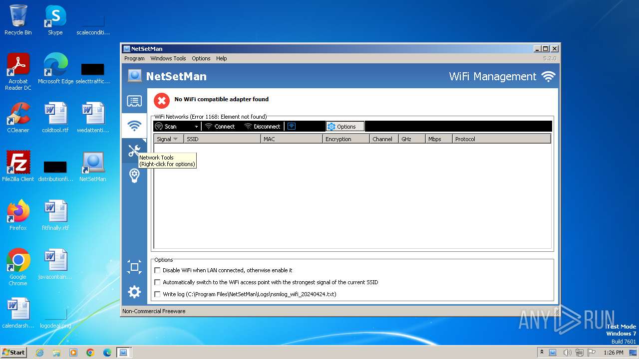Click the WiFi icon beside WiFi Management
The image size is (639, 359).
click(548, 76)
